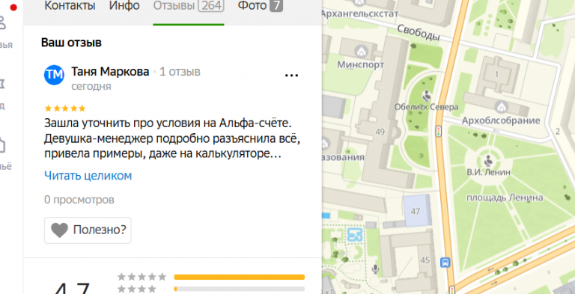This screenshot has height=294, width=575.
Task: Click the В.И. Ленин monument icon
Action: [488, 160]
